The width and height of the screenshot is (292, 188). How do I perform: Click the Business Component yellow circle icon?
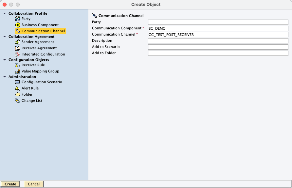tap(18, 25)
